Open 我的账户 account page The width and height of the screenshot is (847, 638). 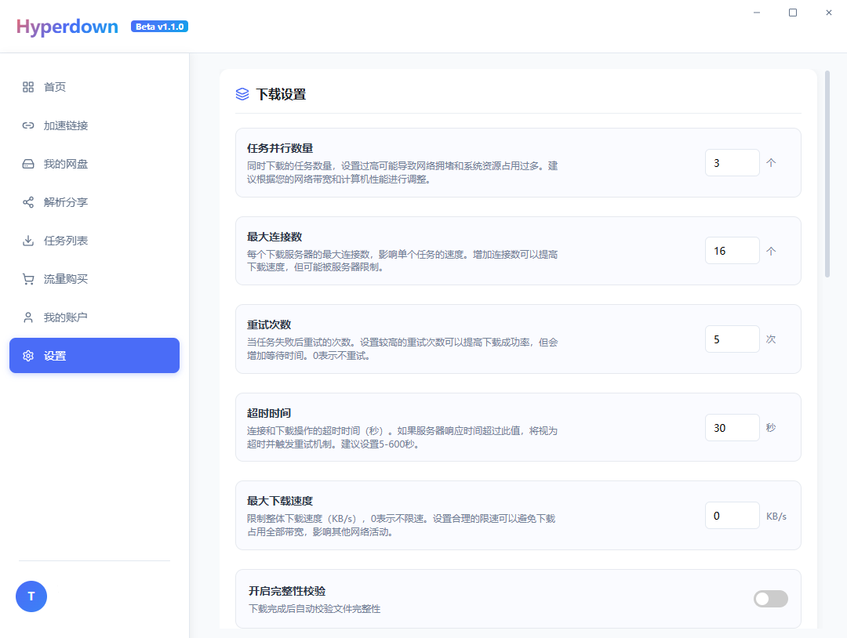tap(64, 317)
